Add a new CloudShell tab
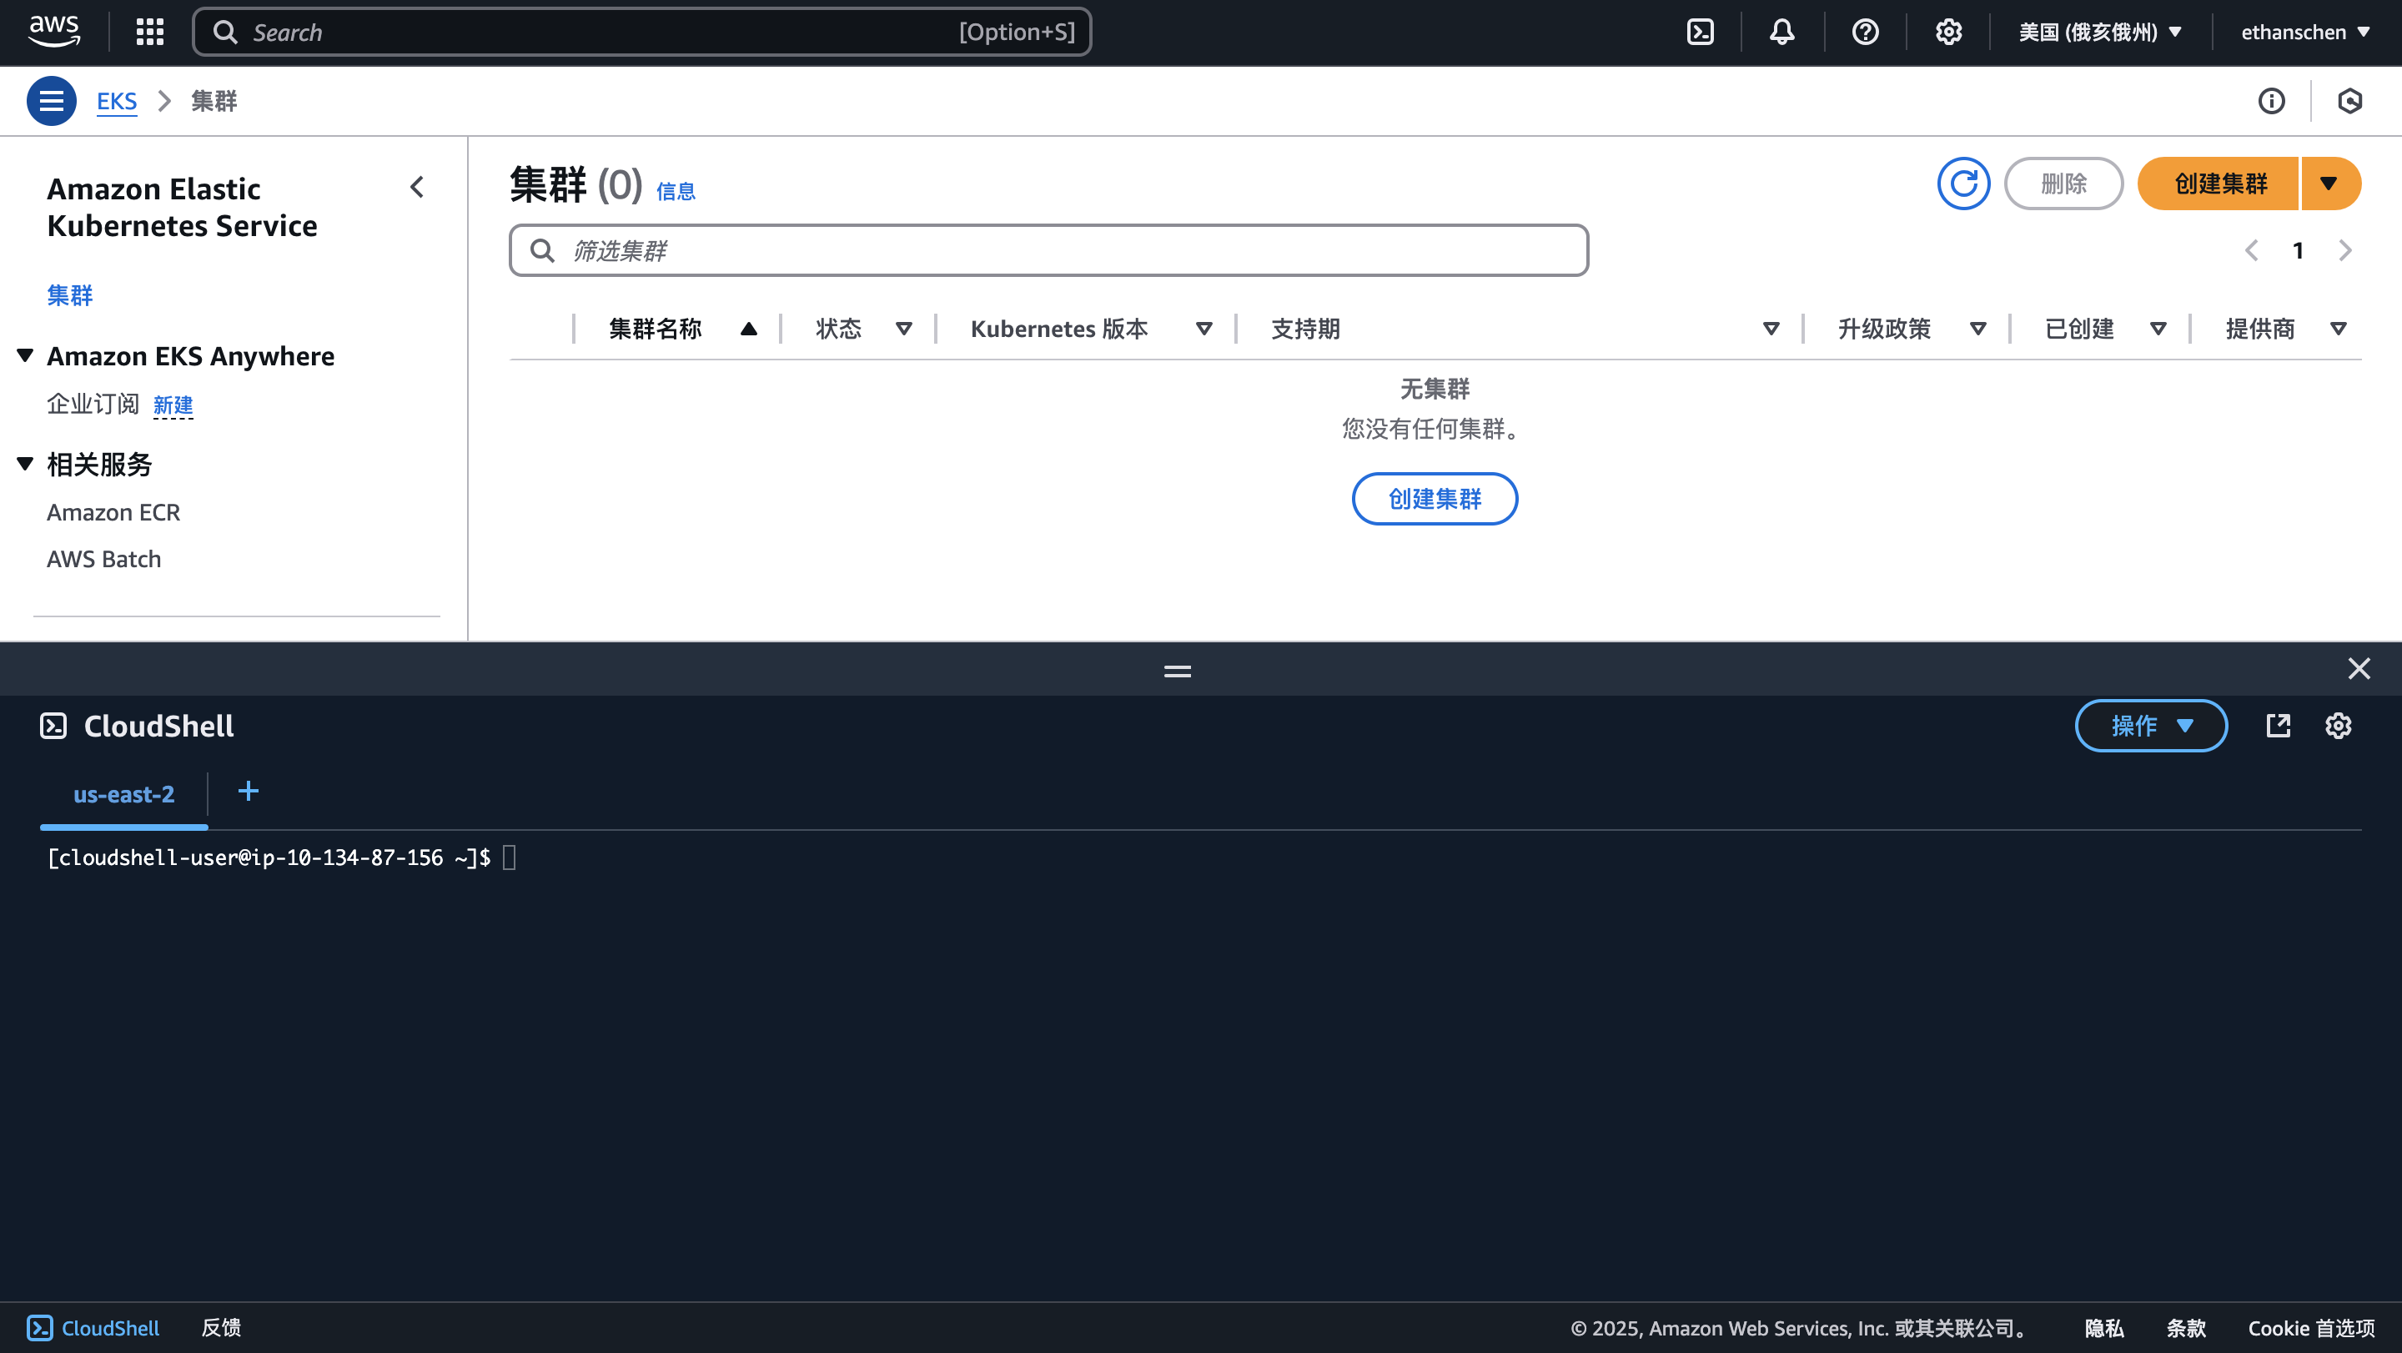This screenshot has height=1353, width=2402. click(x=248, y=792)
